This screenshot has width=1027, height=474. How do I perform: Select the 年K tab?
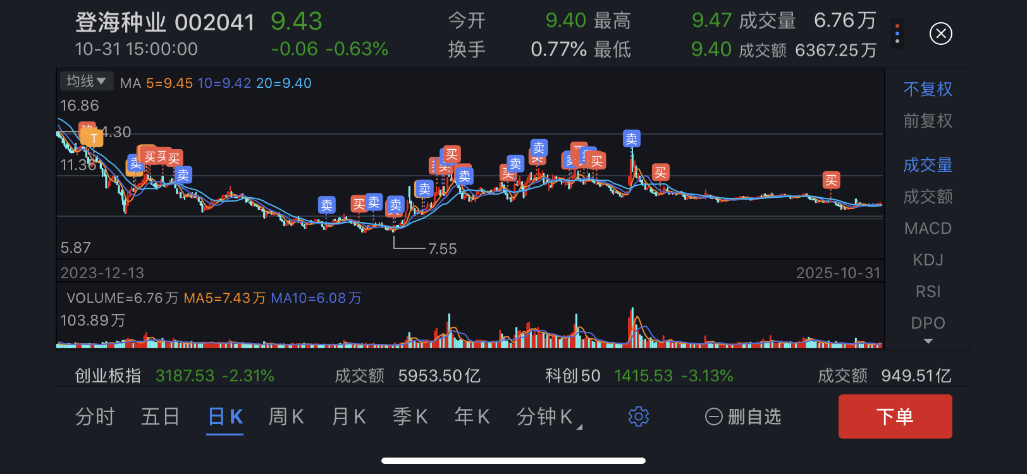(x=472, y=416)
